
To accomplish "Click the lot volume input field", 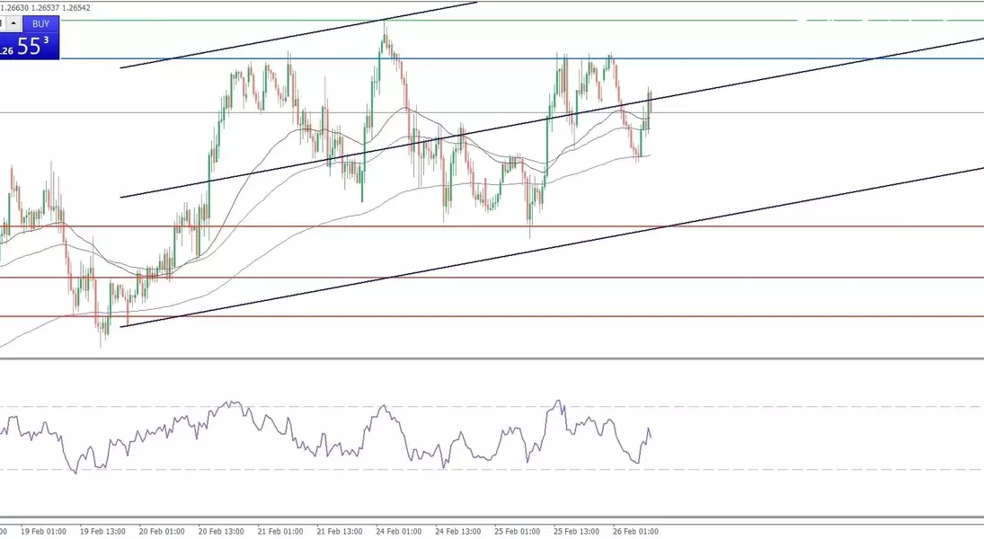I will click(4, 24).
